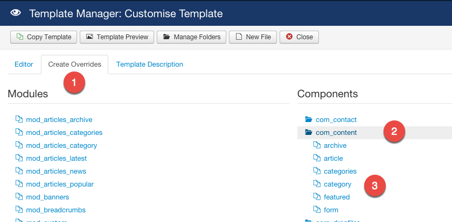The image size is (452, 222).
Task: Open the Template Description tab
Action: click(150, 65)
